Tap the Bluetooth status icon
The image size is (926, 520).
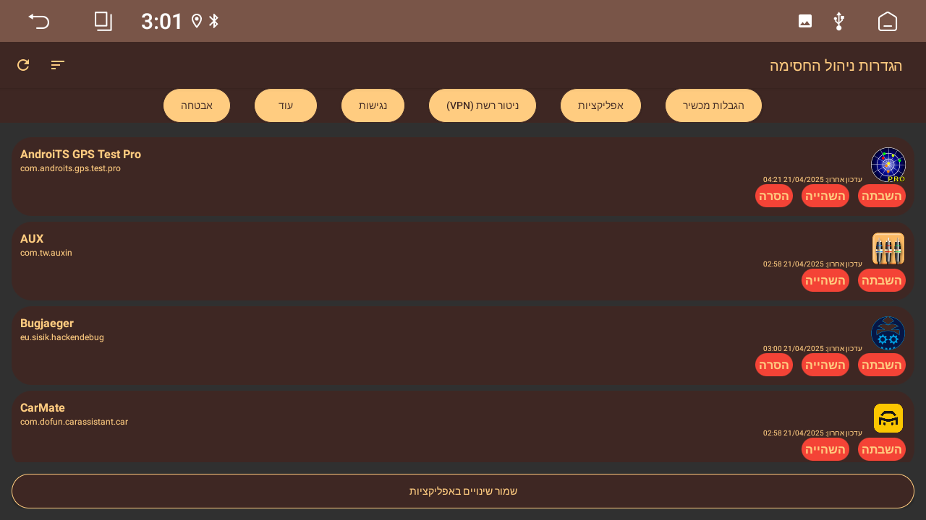(213, 21)
